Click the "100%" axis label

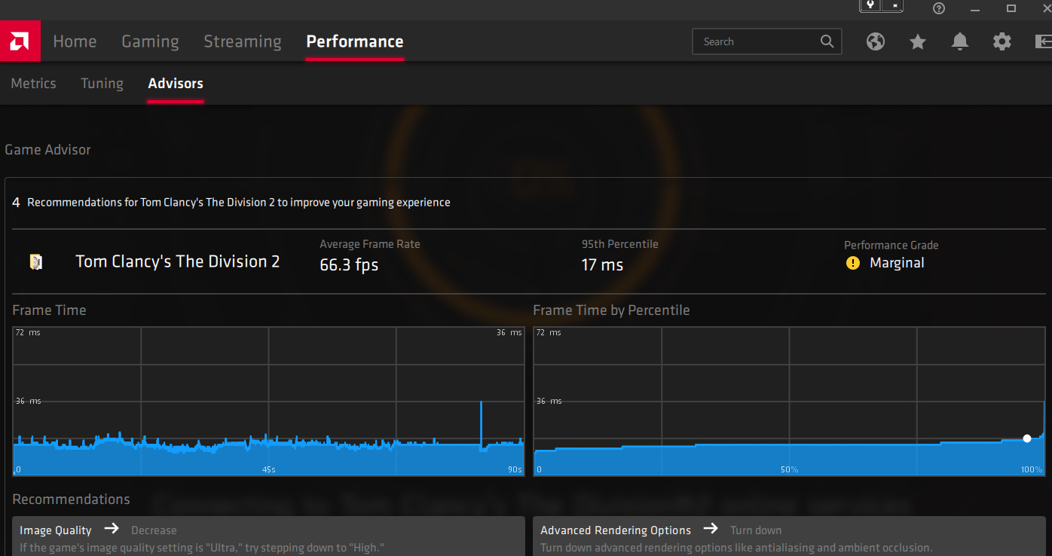(x=1032, y=469)
